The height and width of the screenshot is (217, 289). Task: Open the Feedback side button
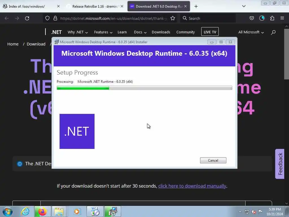point(280,164)
